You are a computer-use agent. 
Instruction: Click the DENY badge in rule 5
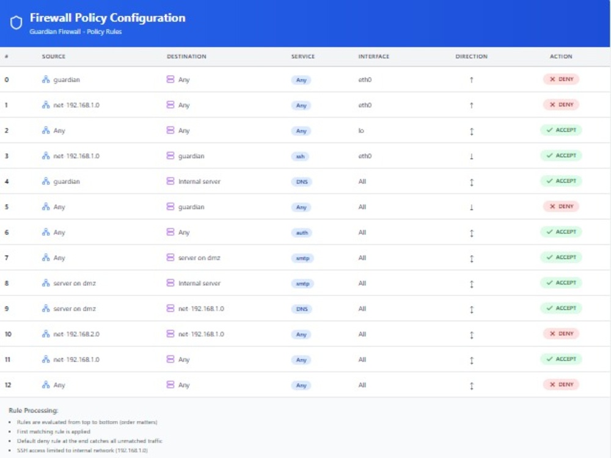coord(561,206)
